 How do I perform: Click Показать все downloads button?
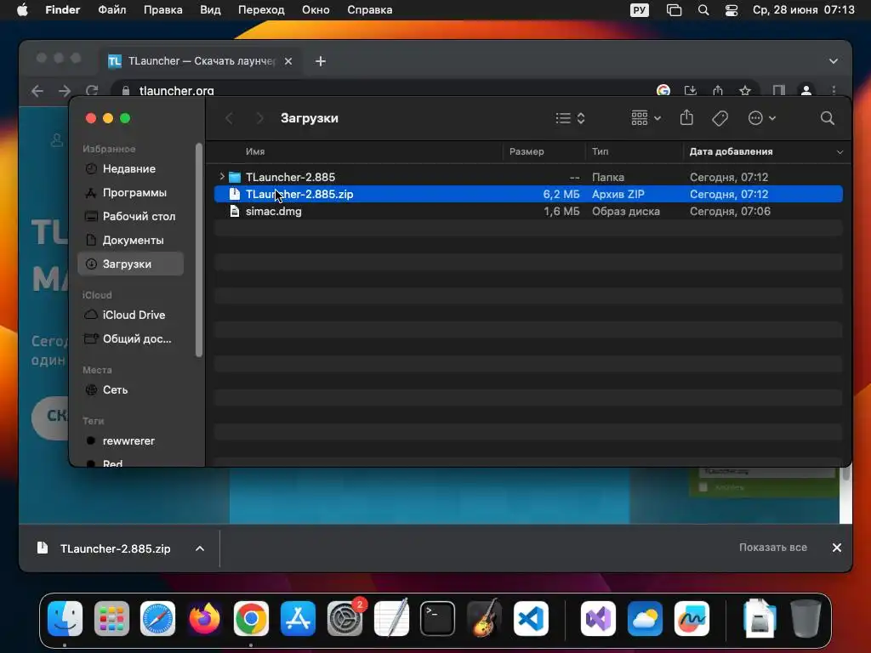pos(772,548)
